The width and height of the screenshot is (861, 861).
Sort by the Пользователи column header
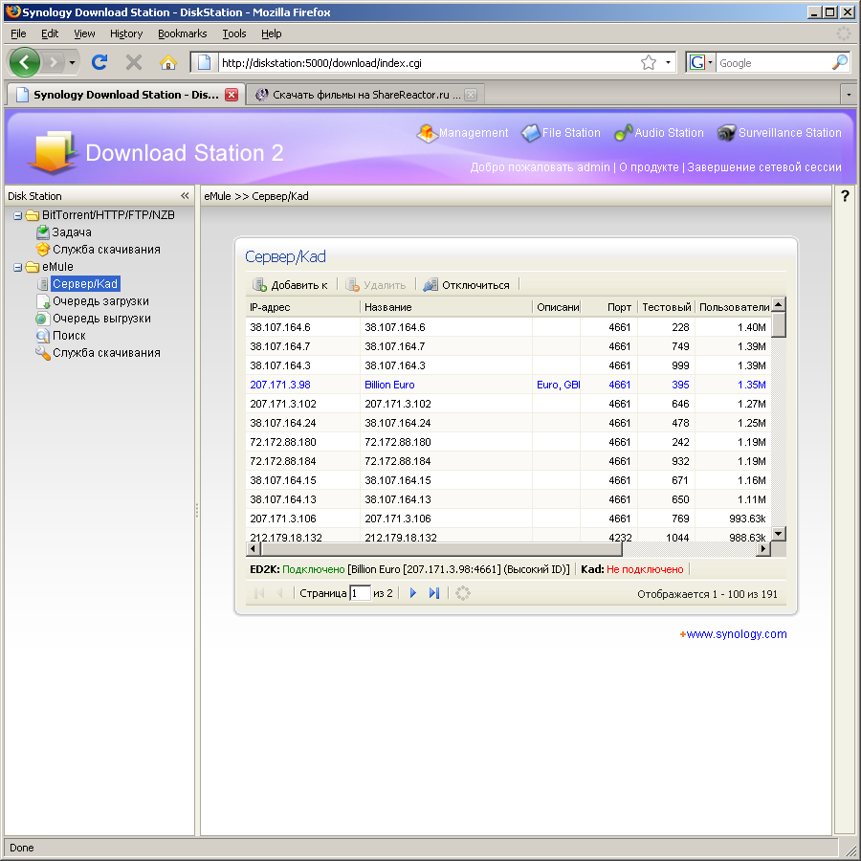tap(733, 307)
